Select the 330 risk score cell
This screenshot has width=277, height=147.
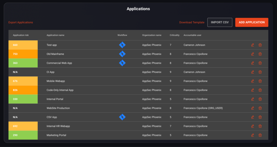23,99
